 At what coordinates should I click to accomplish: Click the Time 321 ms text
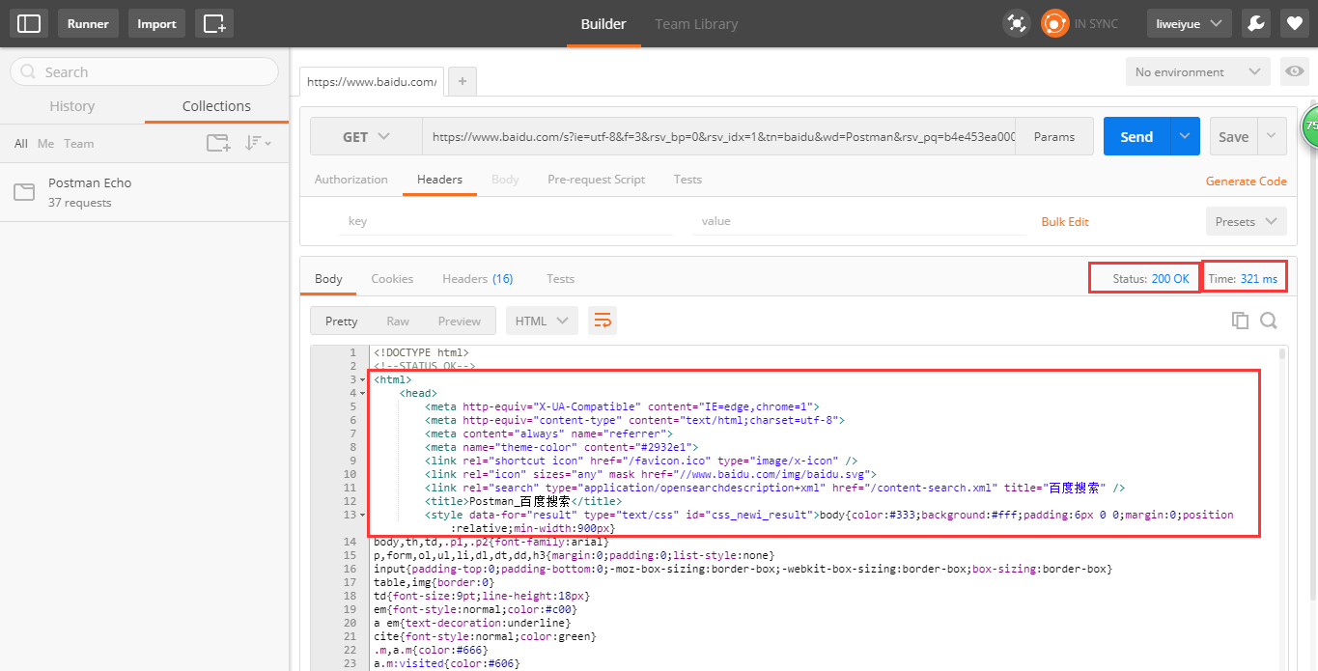point(1243,278)
